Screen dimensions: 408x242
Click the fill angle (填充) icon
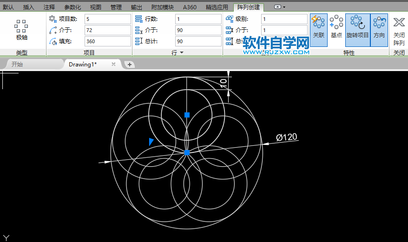point(53,41)
